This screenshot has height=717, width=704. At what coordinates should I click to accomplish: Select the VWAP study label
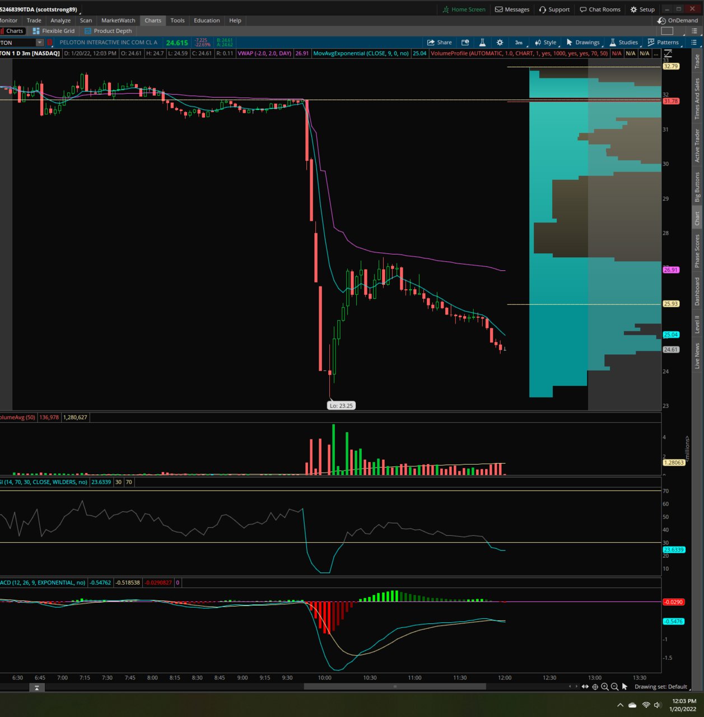264,53
